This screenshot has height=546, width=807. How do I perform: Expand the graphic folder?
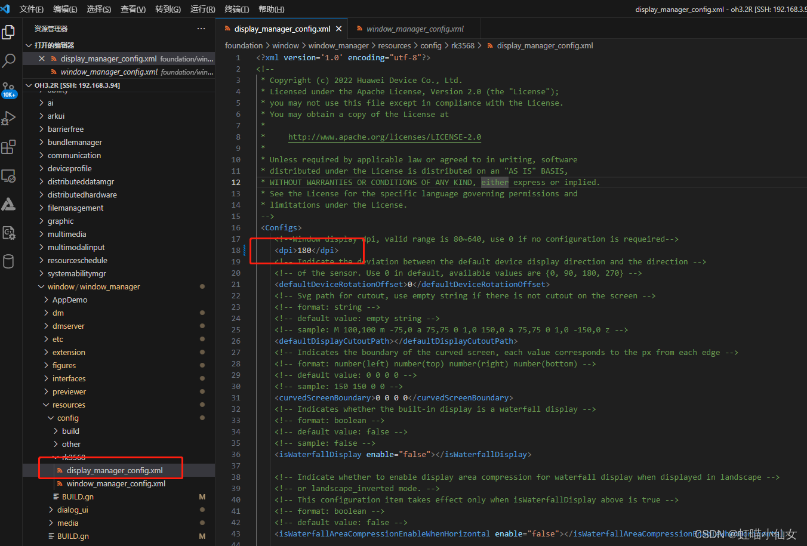pyautogui.click(x=60, y=221)
